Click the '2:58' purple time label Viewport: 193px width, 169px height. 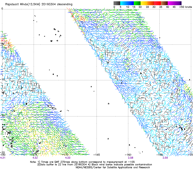pos(130,158)
